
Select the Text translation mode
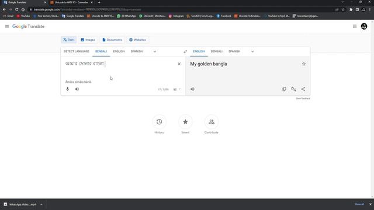69,40
